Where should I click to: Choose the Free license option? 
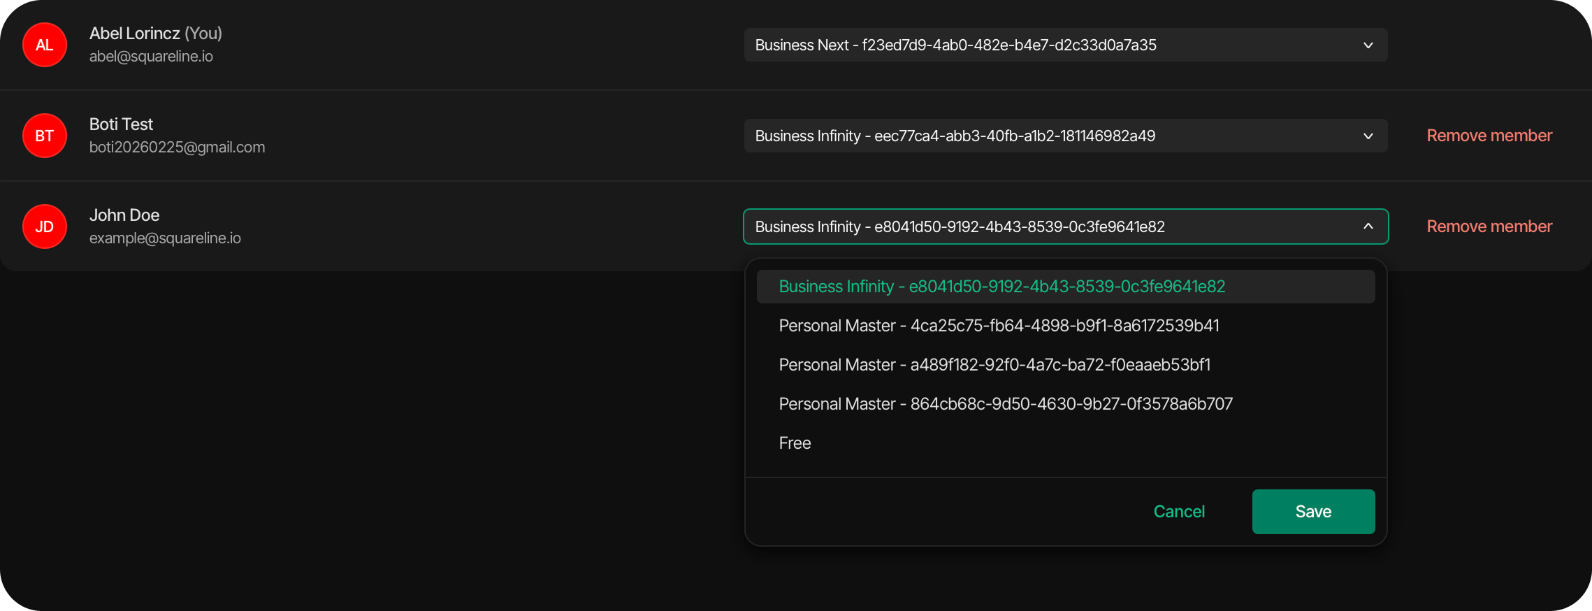[795, 443]
